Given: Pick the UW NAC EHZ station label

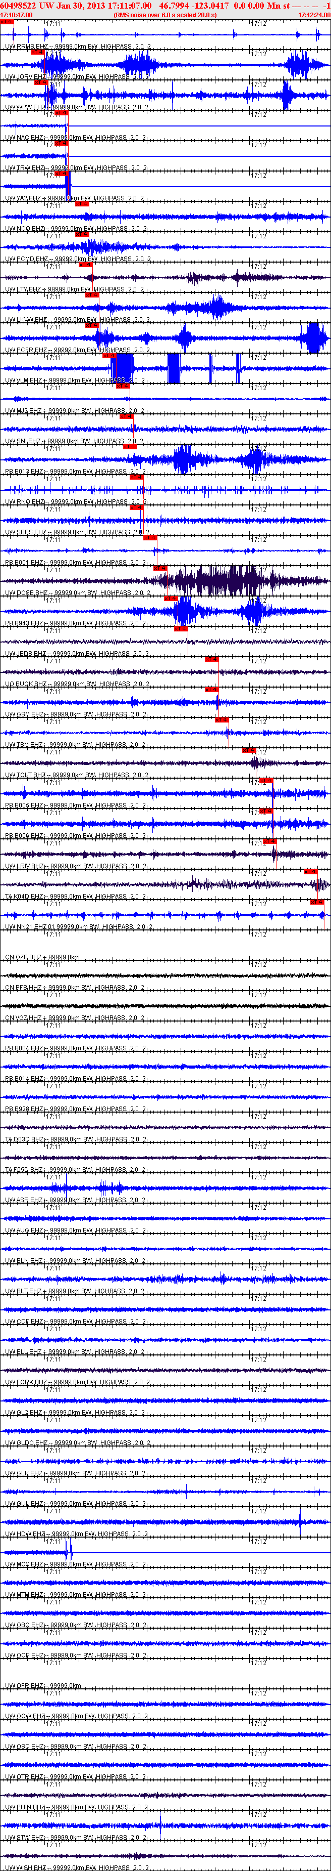Looking at the screenshot, I should pyautogui.click(x=76, y=138).
